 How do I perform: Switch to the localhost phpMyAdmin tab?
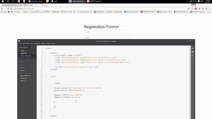point(12,5)
